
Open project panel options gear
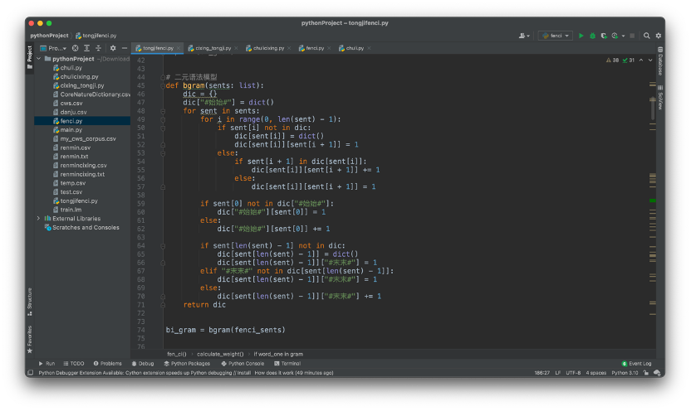(x=113, y=48)
